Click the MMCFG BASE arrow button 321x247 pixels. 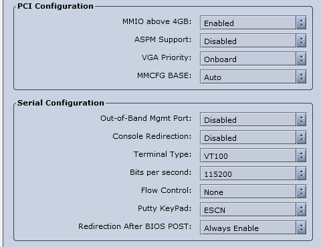[302, 77]
